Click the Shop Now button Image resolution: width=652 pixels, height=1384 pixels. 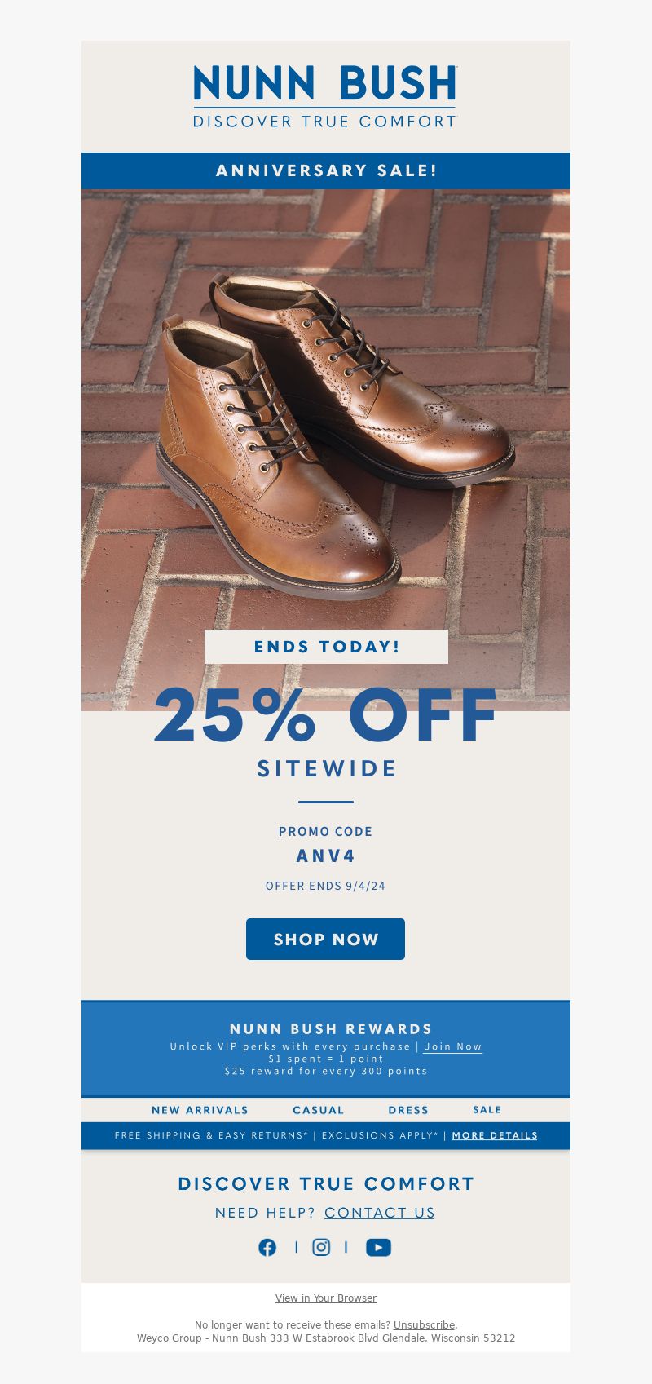click(325, 939)
